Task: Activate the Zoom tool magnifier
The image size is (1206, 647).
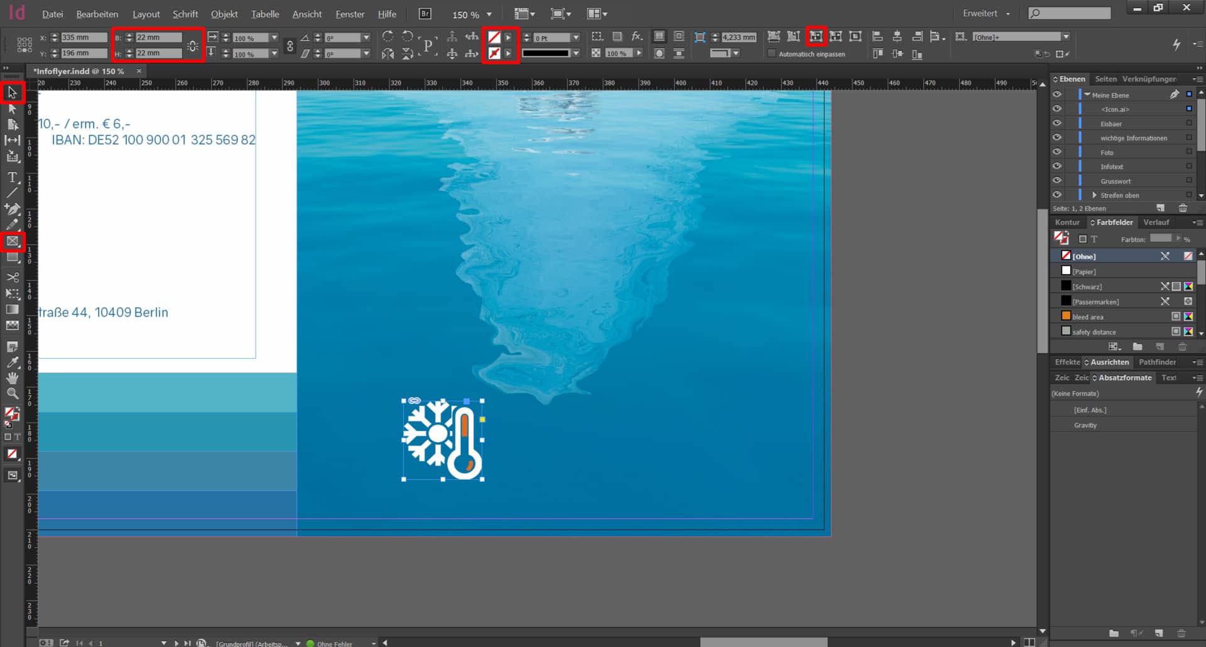Action: (x=12, y=394)
